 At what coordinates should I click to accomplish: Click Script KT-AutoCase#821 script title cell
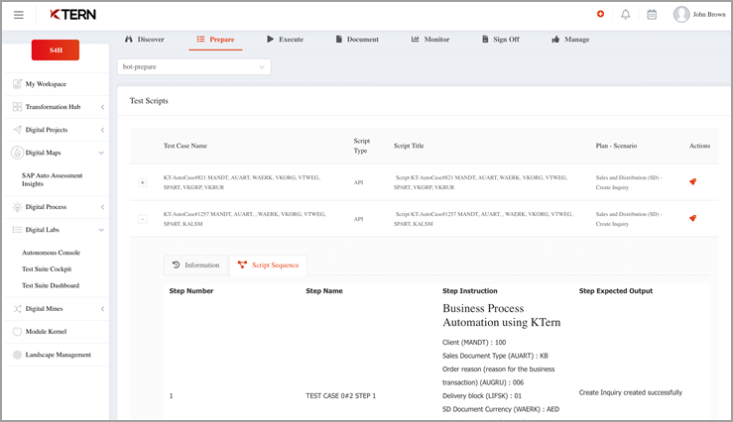[x=481, y=182]
